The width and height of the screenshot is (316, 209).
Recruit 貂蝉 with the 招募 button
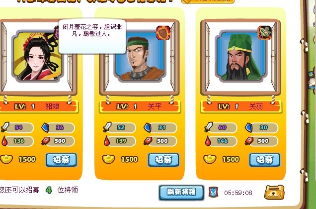(62, 160)
